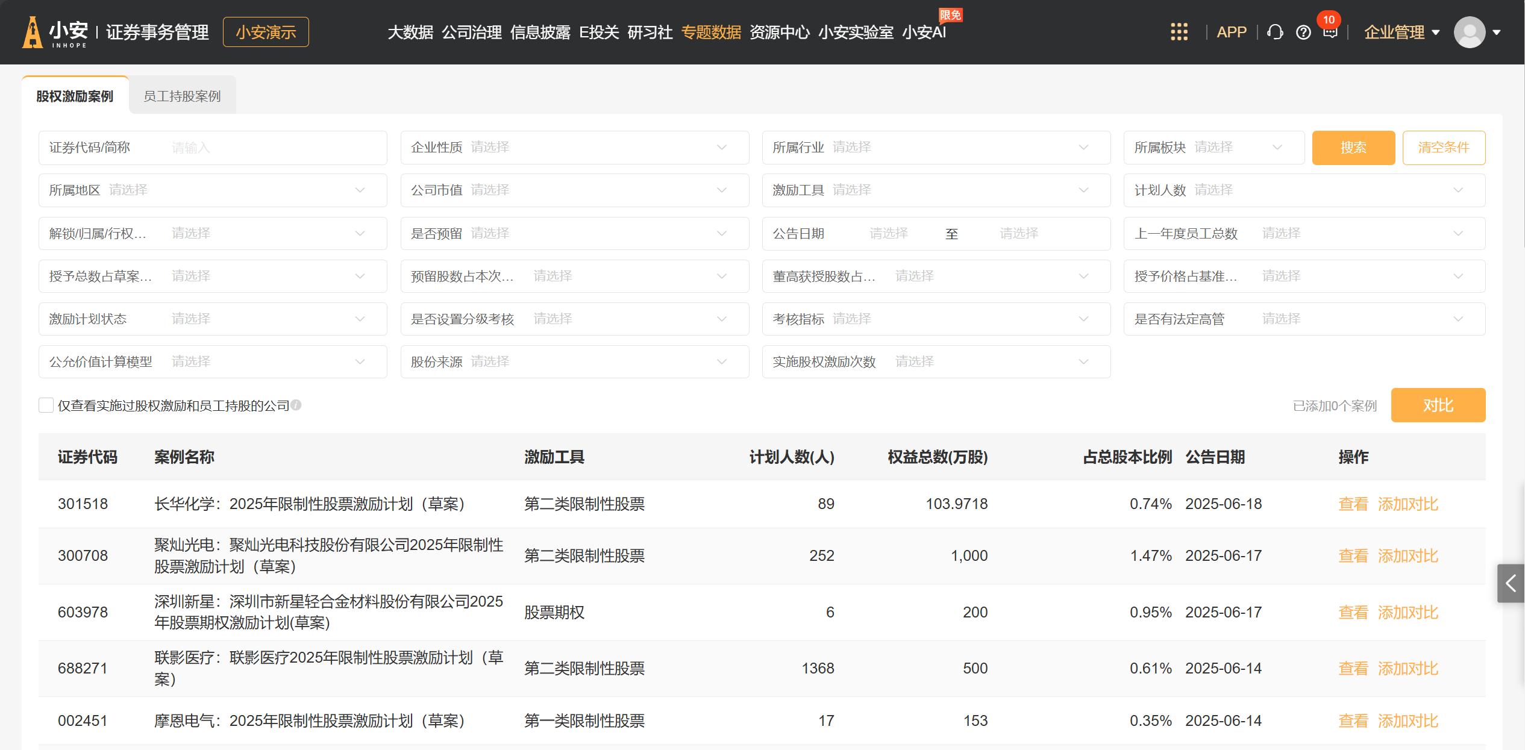The image size is (1525, 750).
Task: Expand the 考核指标 dropdown
Action: pos(936,319)
